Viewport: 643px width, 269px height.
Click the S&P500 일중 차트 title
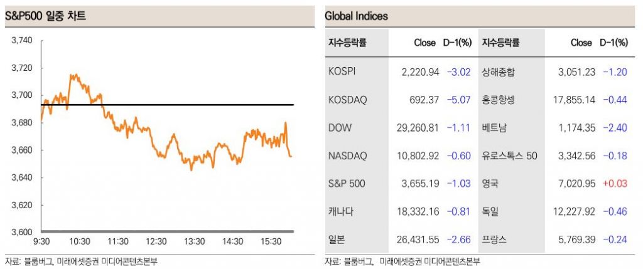click(45, 16)
